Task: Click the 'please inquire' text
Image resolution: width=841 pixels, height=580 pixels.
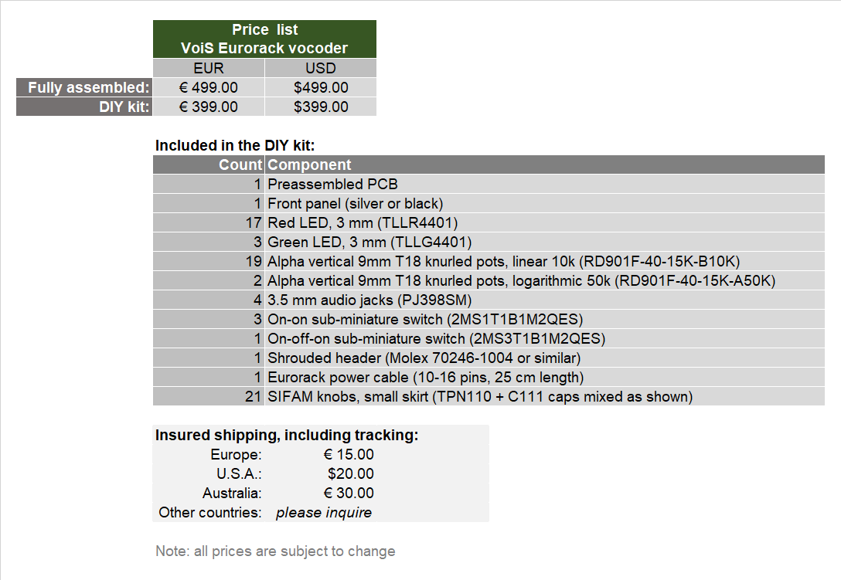Action: 324,512
